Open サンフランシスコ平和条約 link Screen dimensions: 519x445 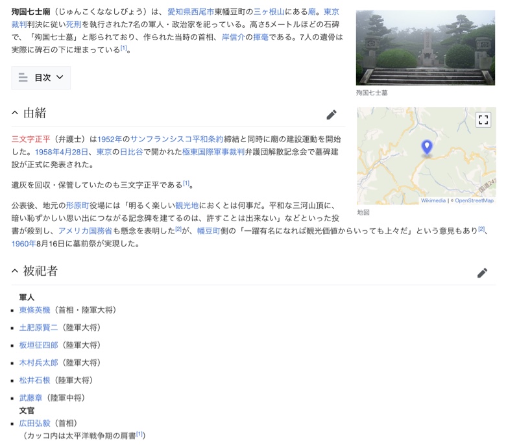point(176,139)
